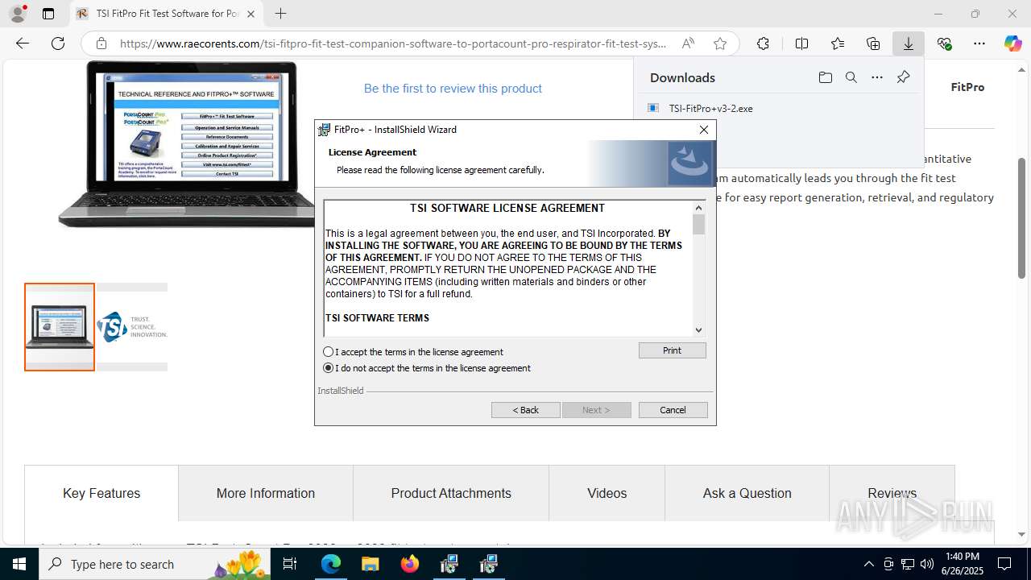Select the laptop product thumbnail
Image resolution: width=1031 pixels, height=580 pixels.
(x=60, y=327)
